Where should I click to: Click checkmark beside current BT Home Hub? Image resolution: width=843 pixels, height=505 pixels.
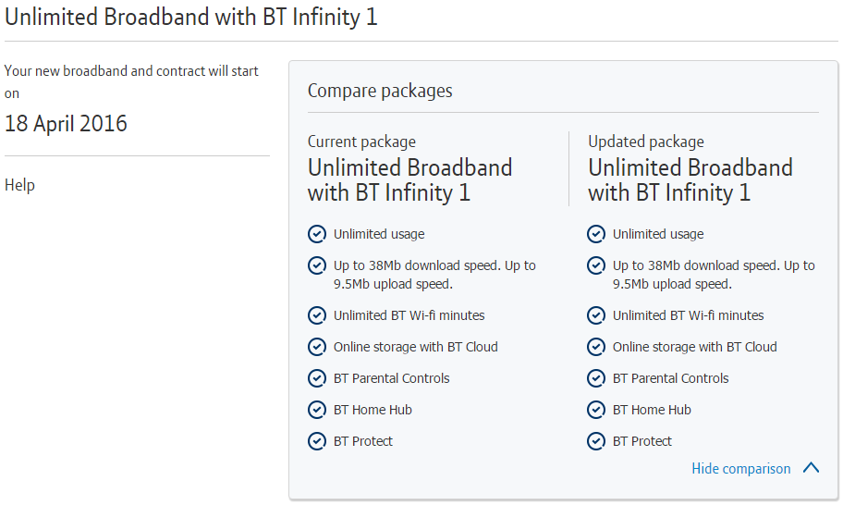[317, 410]
